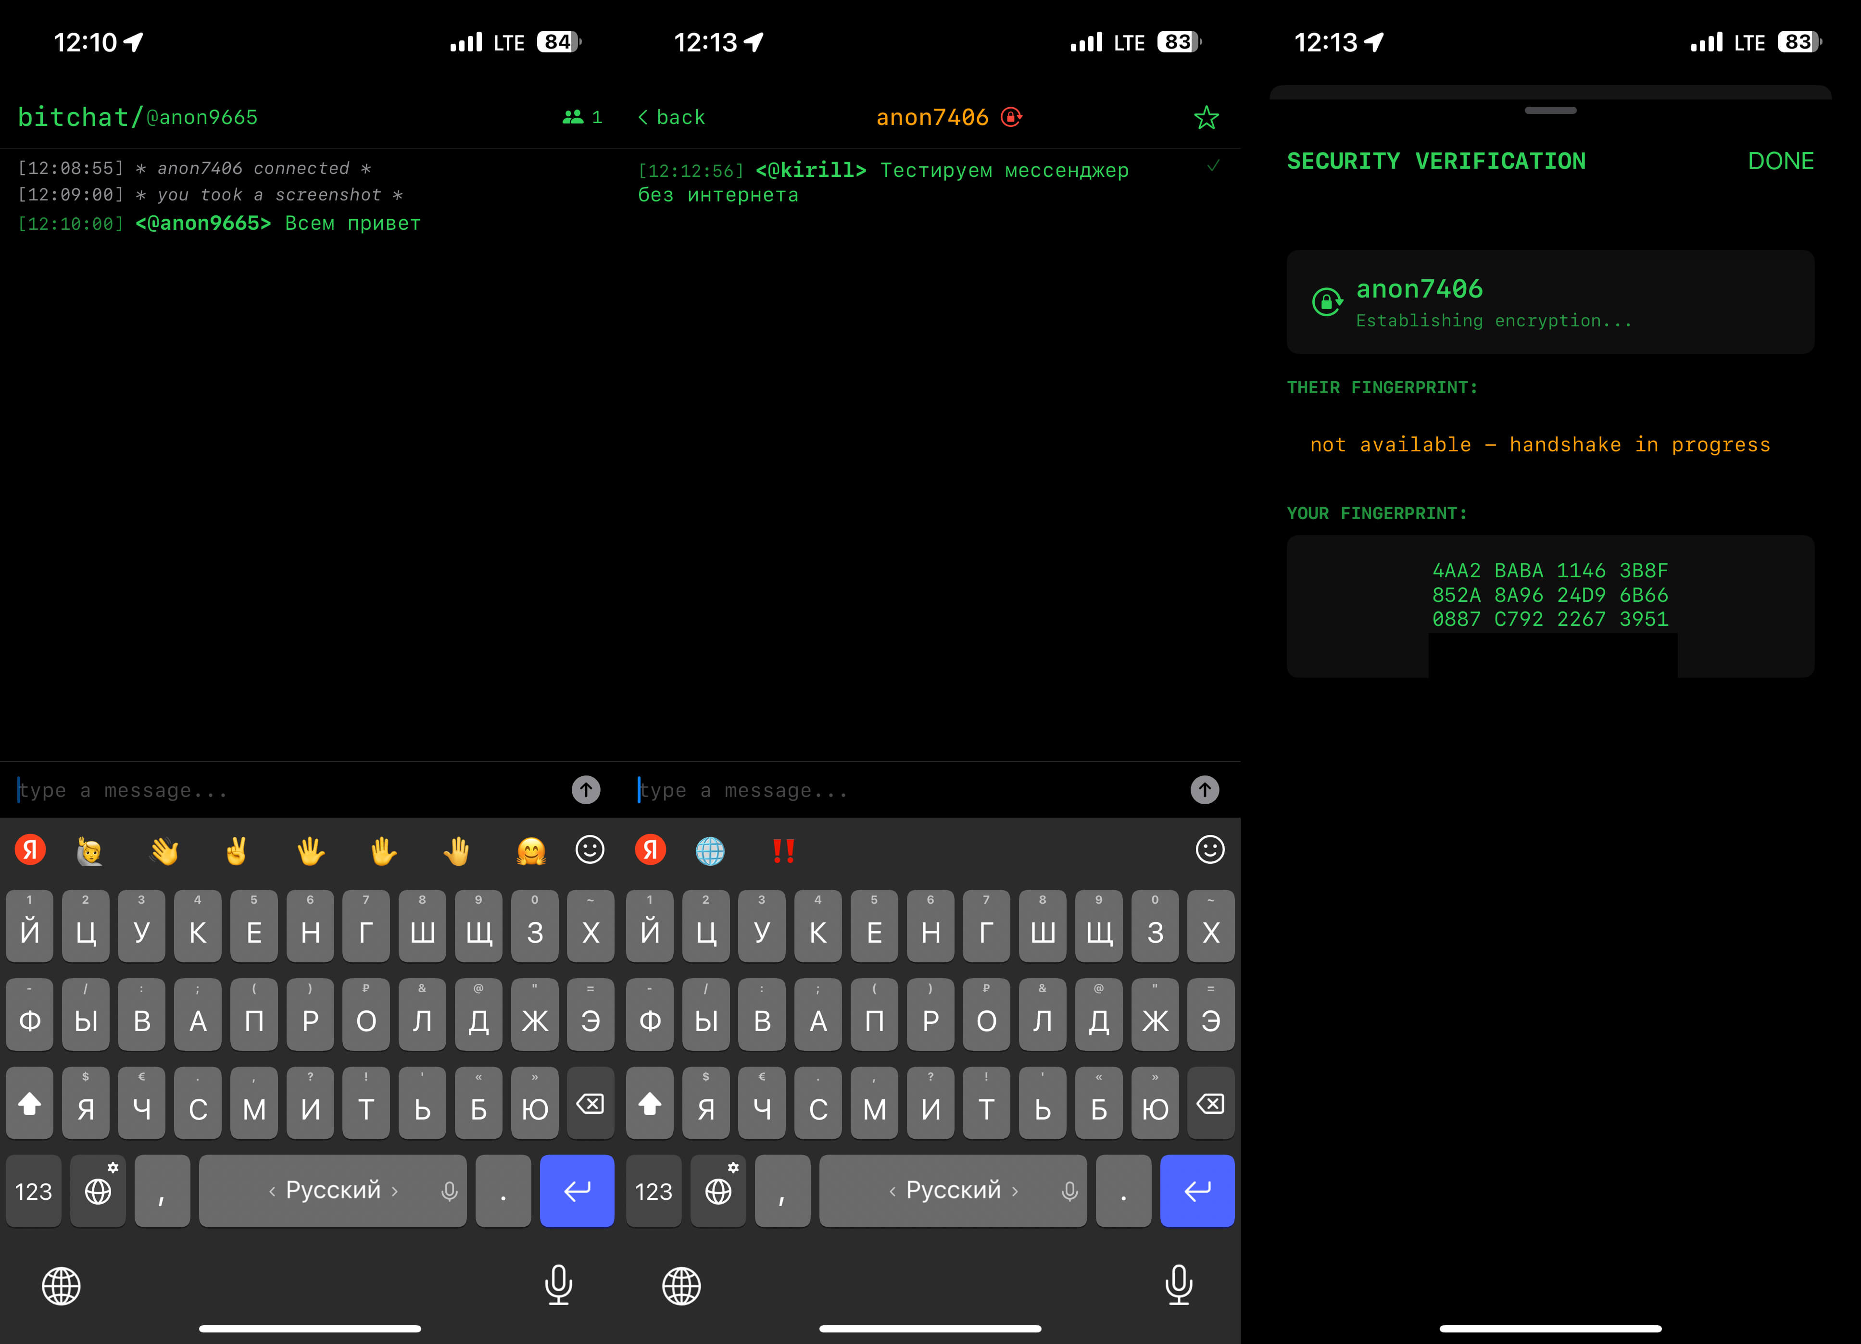Tap the sheet grabber handle above Security Verification

1550,110
